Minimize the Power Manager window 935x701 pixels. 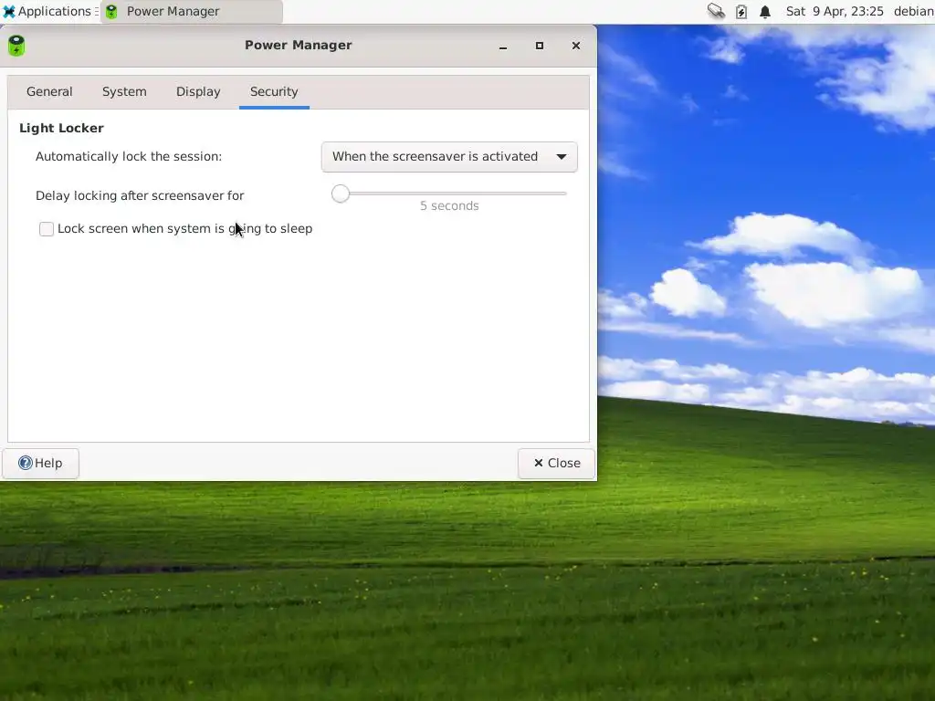(x=503, y=46)
